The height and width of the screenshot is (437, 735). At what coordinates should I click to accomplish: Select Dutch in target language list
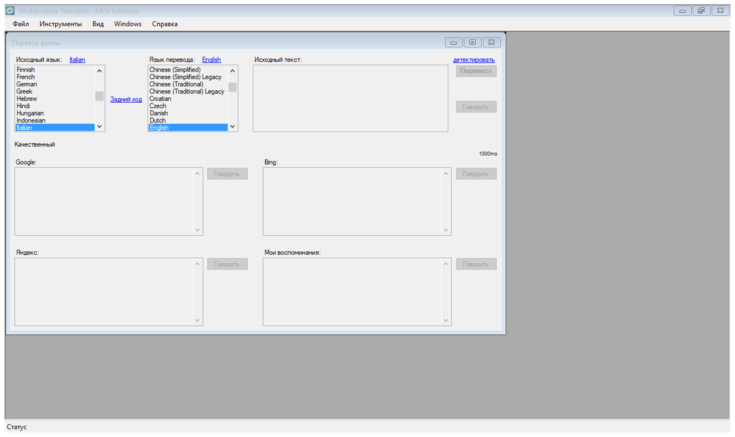pos(188,120)
